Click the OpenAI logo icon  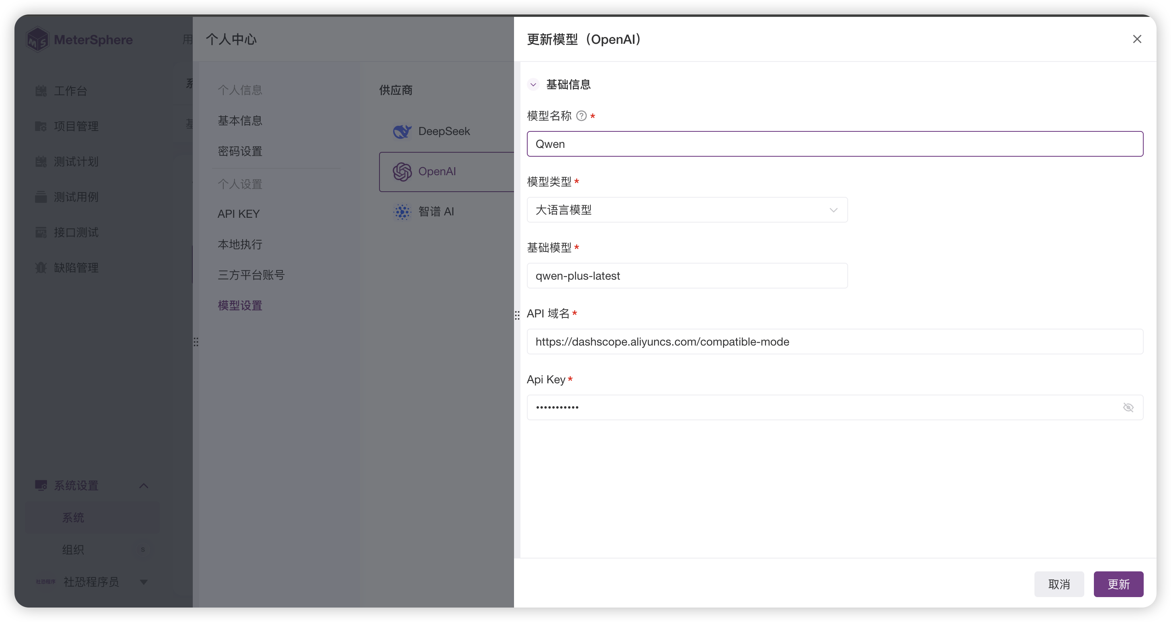pyautogui.click(x=402, y=172)
